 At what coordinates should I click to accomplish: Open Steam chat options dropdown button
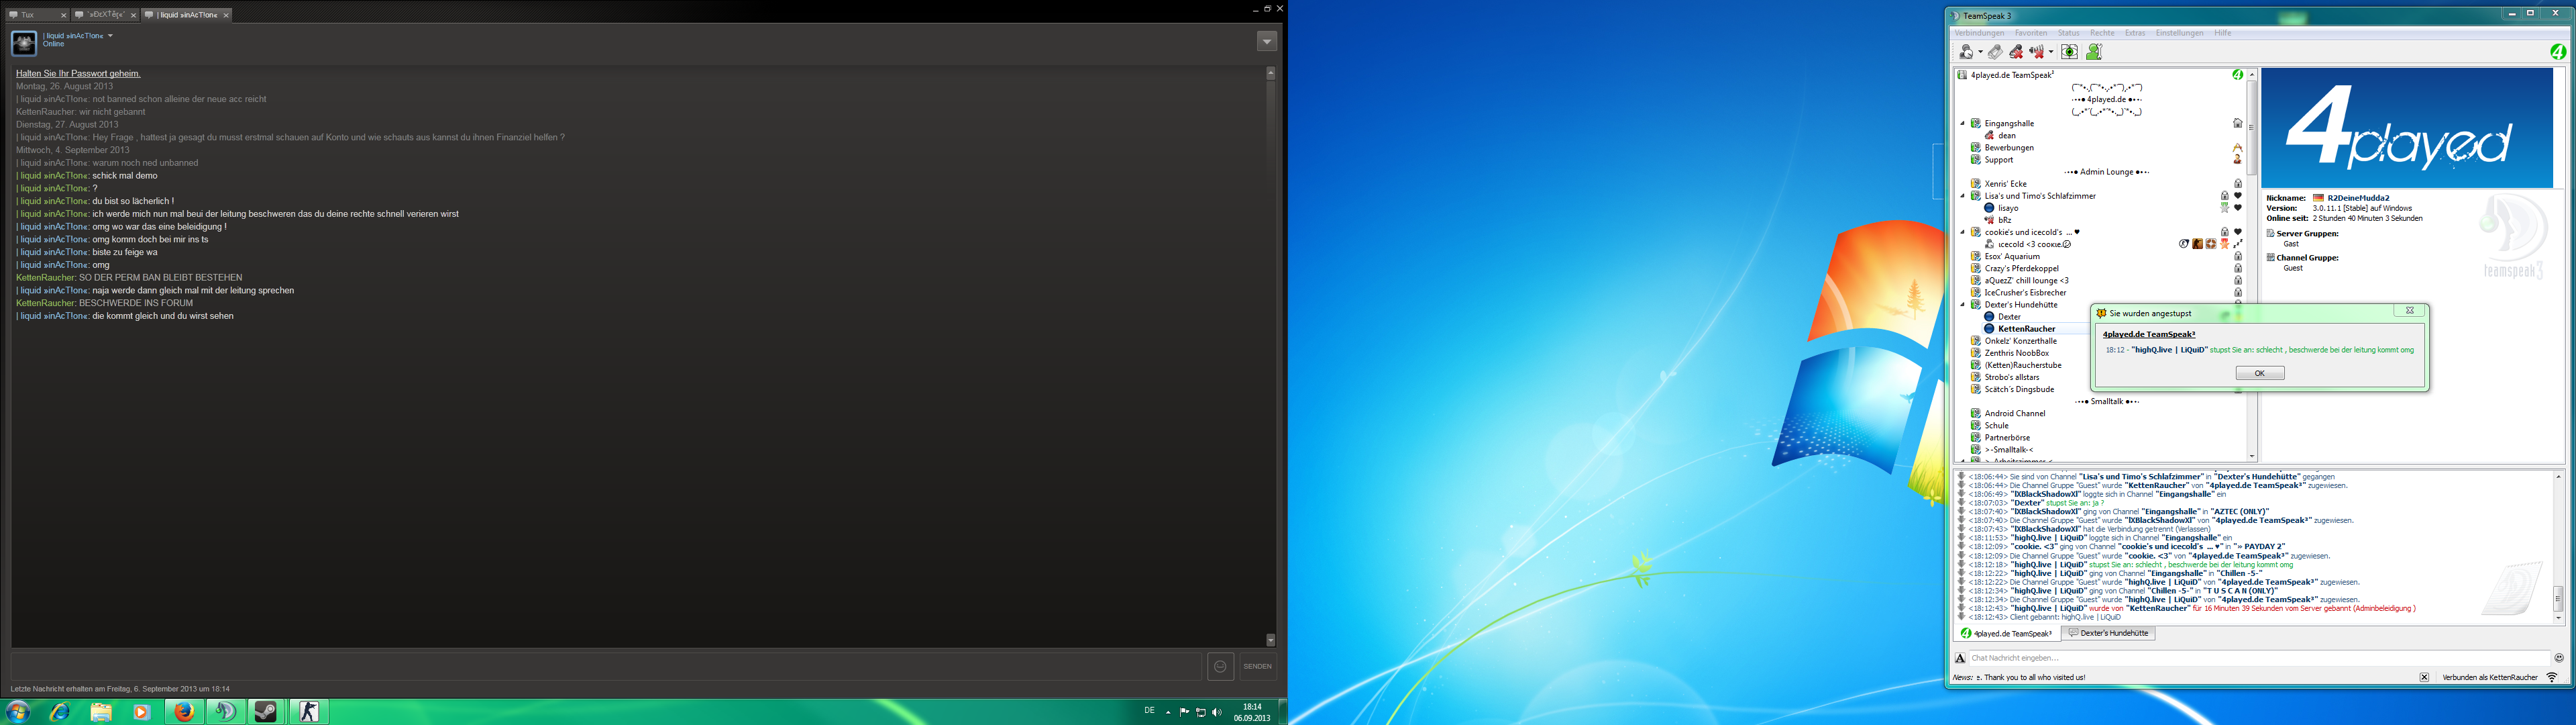pos(1266,41)
